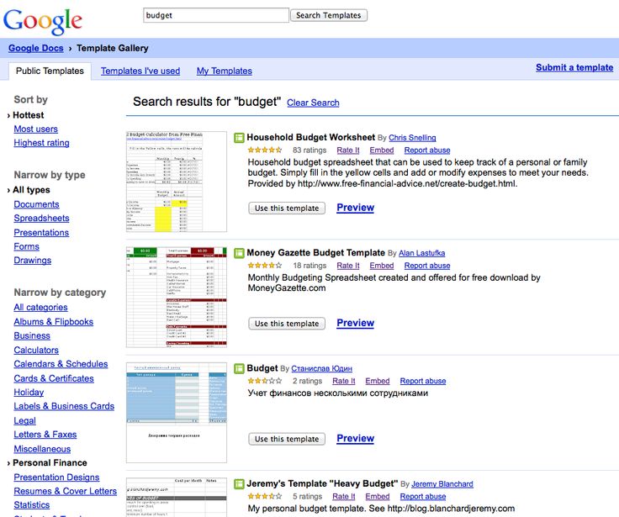The image size is (619, 517).
Task: Click star rating for 2-ratings Budget template
Action: point(264,381)
